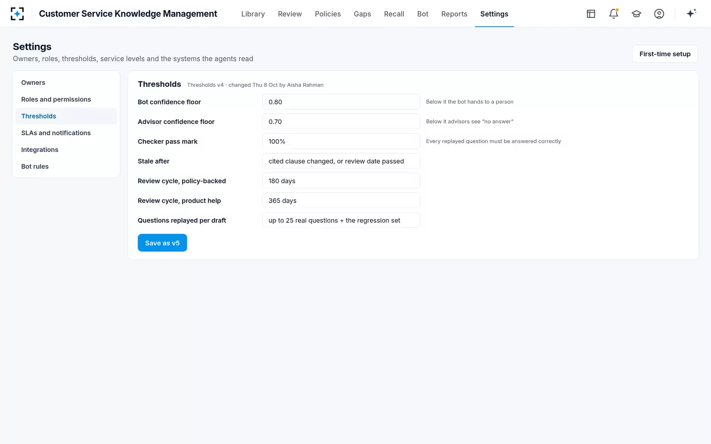Screen dimensions: 711x444
Task: Open the Gaps tab
Action: 362,14
